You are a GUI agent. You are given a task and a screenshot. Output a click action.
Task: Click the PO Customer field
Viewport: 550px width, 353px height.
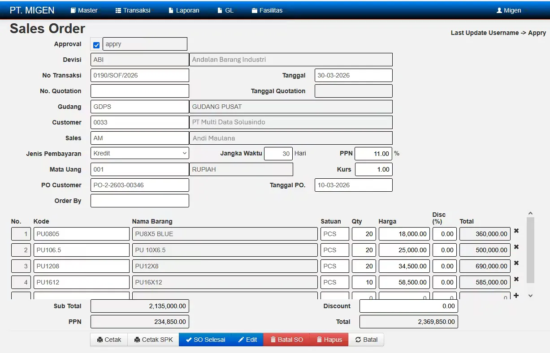(x=140, y=185)
